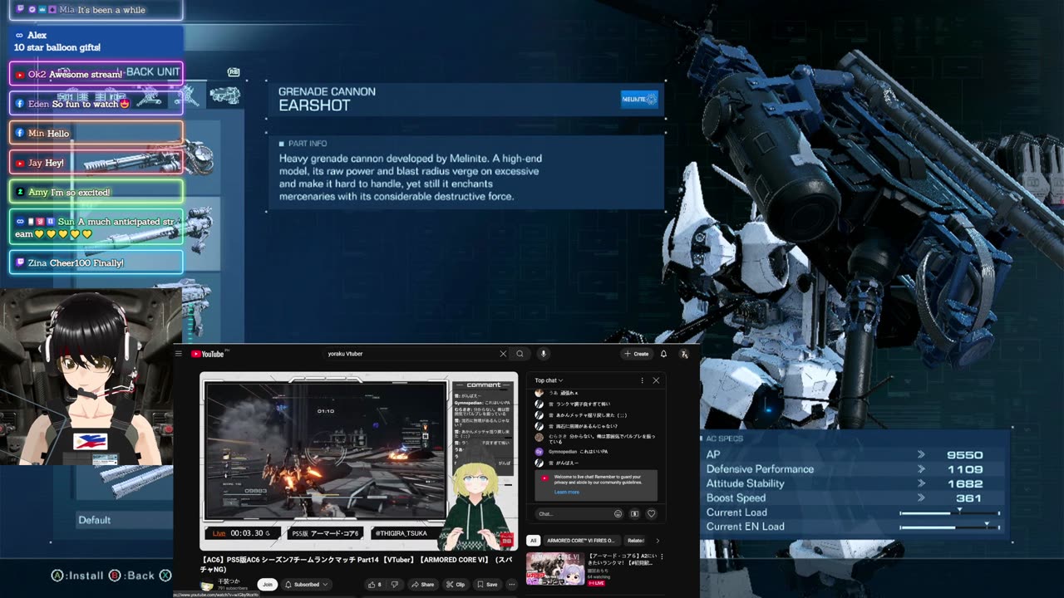1064x598 pixels.
Task: Share the YouTube video
Action: point(422,585)
